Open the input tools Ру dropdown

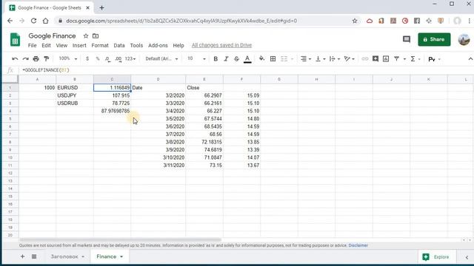435,59
